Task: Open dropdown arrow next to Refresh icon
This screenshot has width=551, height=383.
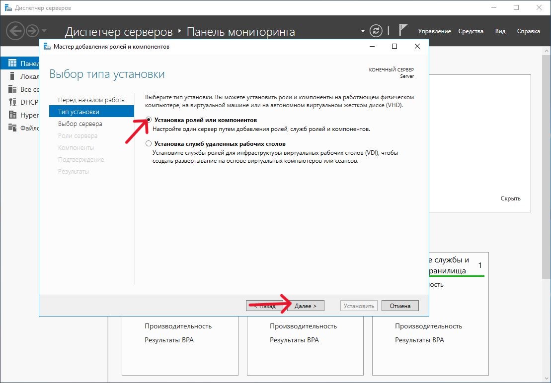Action: point(363,31)
